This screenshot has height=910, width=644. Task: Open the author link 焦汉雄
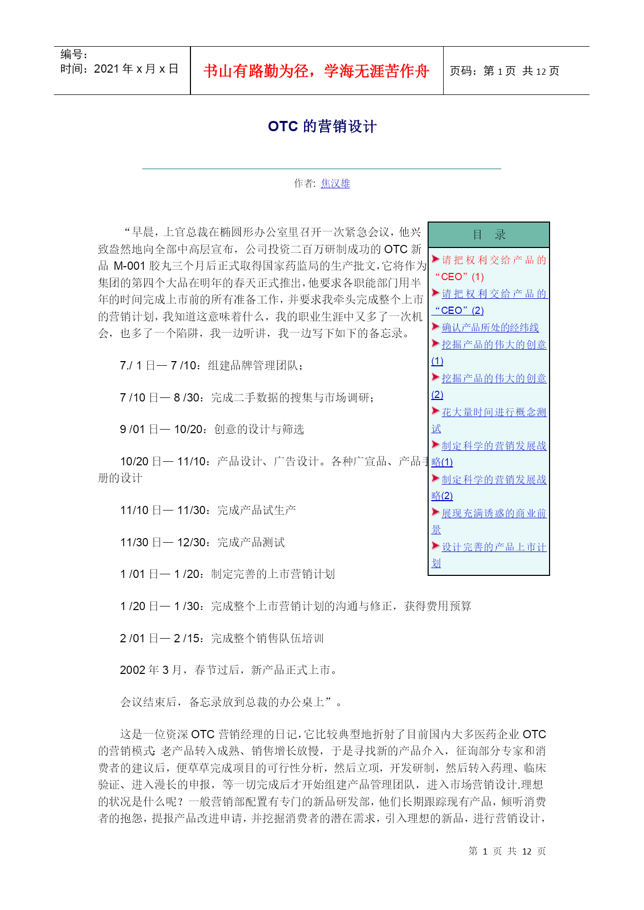[x=335, y=183]
